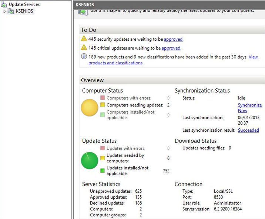This screenshot has width=265, height=219.
Task: Click the Updates needing files label
Action: click(204, 148)
